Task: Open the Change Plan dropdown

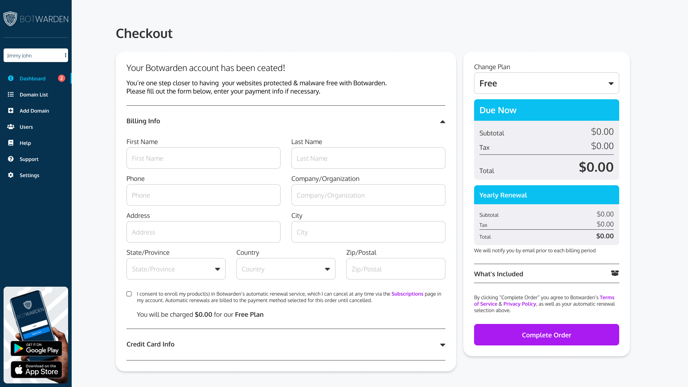Action: (546, 83)
